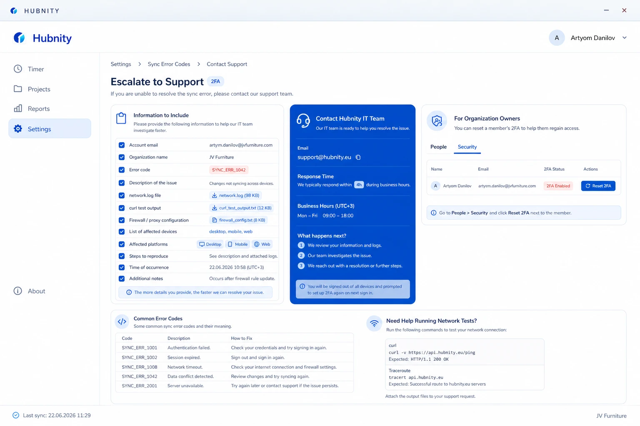
Task: Click the Reset 2FA button
Action: click(598, 186)
